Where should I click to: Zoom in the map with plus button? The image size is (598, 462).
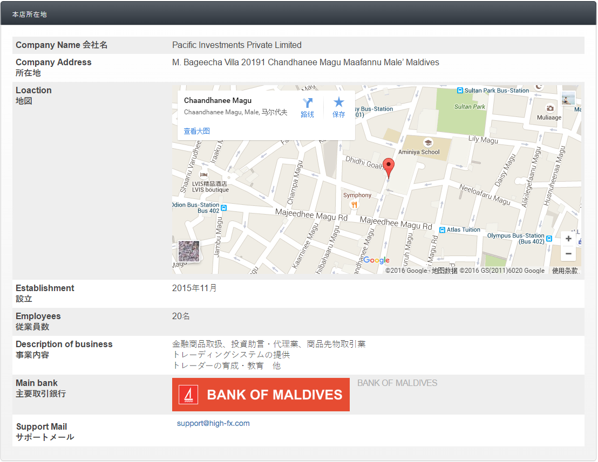(568, 239)
